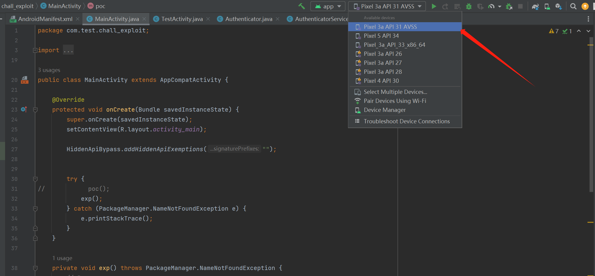The height and width of the screenshot is (276, 595).
Task: Click the orange update notification icon
Action: [585, 6]
